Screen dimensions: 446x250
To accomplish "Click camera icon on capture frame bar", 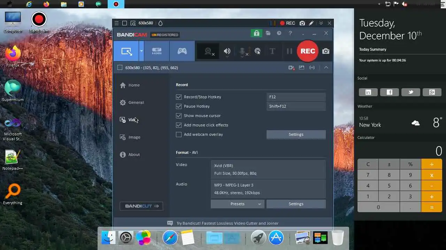I will (302, 23).
